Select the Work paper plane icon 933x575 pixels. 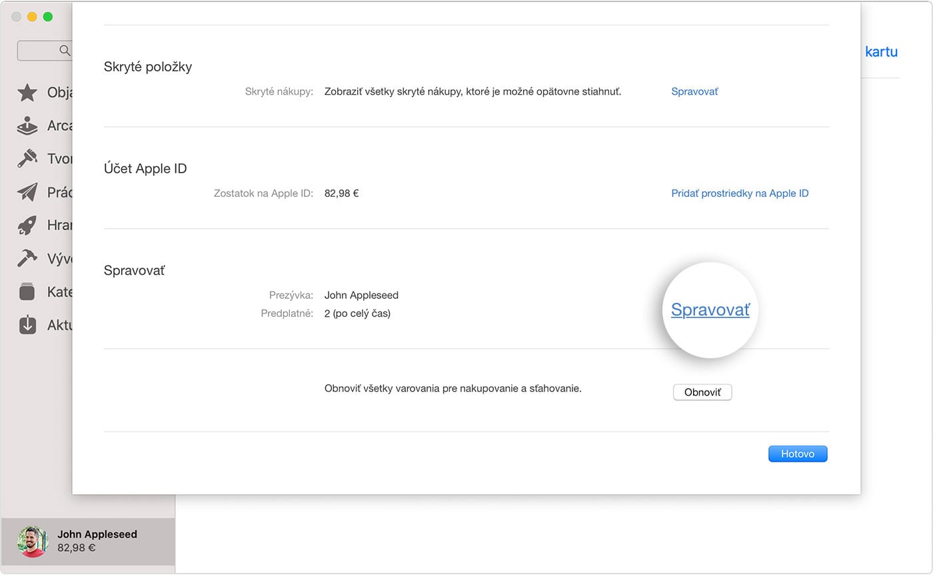tap(27, 192)
